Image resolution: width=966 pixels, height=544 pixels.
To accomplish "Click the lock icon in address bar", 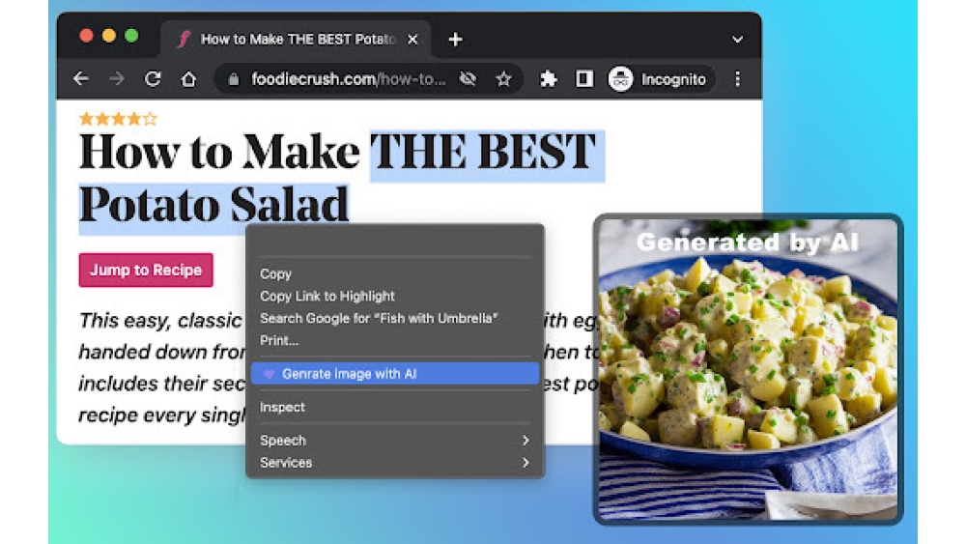I will point(234,79).
